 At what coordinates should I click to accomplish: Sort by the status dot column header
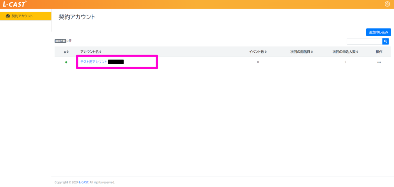pyautogui.click(x=66, y=52)
